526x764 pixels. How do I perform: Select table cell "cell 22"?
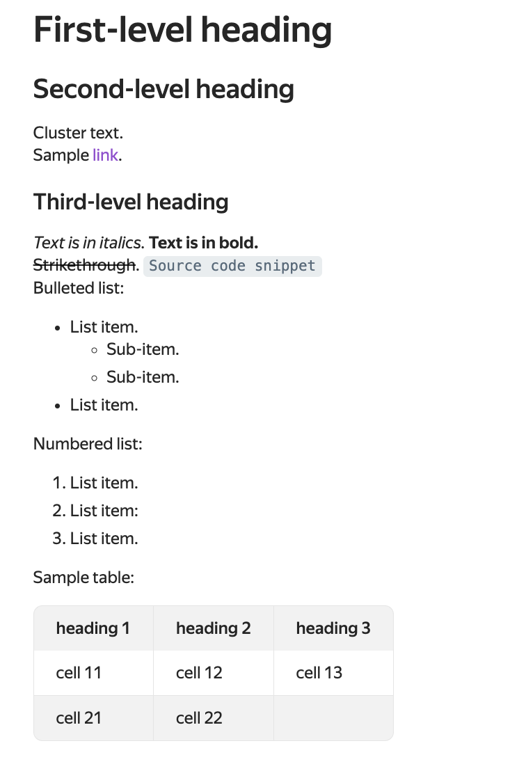(x=199, y=717)
